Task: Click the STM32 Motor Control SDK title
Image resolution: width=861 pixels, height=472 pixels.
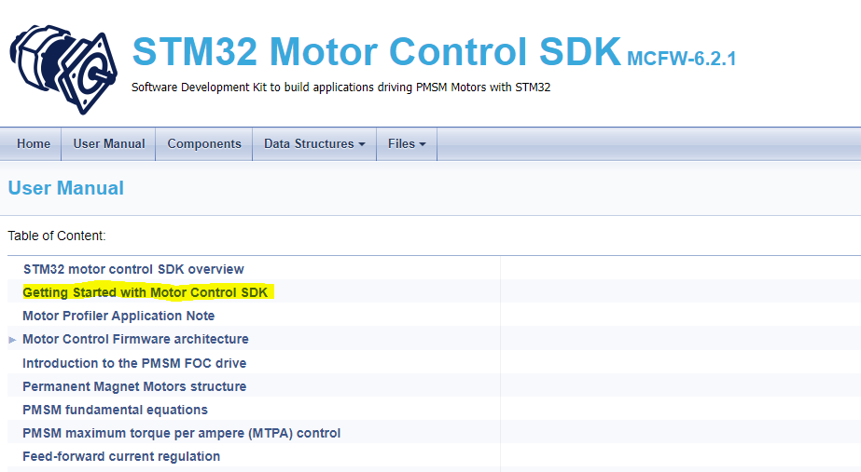Action: click(377, 51)
